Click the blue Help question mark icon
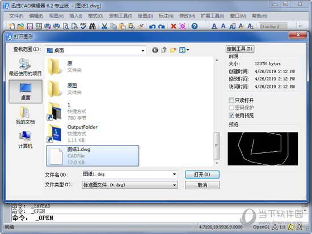Viewport: 312px width, 234px height. coord(195,26)
